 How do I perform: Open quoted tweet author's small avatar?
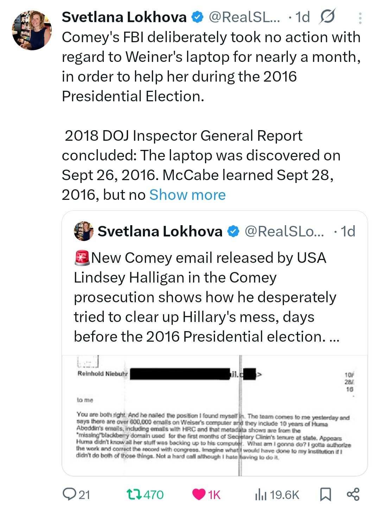(84, 231)
